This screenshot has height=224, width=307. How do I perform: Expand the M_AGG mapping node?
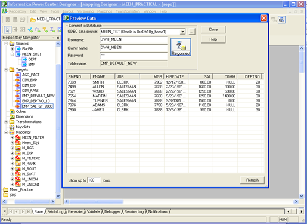tap(12, 148)
